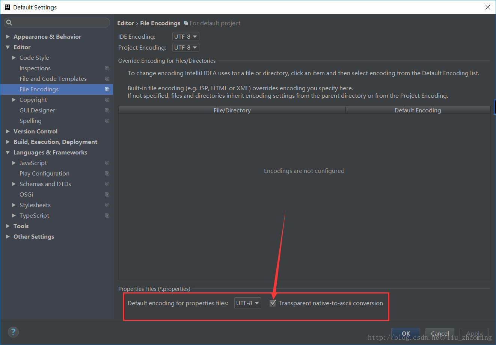The height and width of the screenshot is (345, 496).
Task: Expand the Tools section
Action: click(x=8, y=226)
